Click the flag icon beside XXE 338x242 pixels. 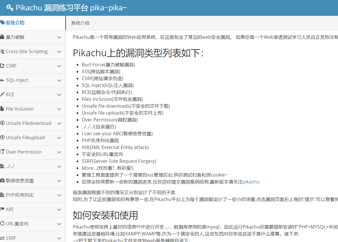pyautogui.click(x=2, y=209)
